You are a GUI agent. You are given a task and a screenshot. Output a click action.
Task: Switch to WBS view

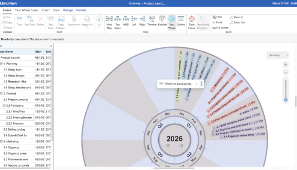click(x=126, y=21)
